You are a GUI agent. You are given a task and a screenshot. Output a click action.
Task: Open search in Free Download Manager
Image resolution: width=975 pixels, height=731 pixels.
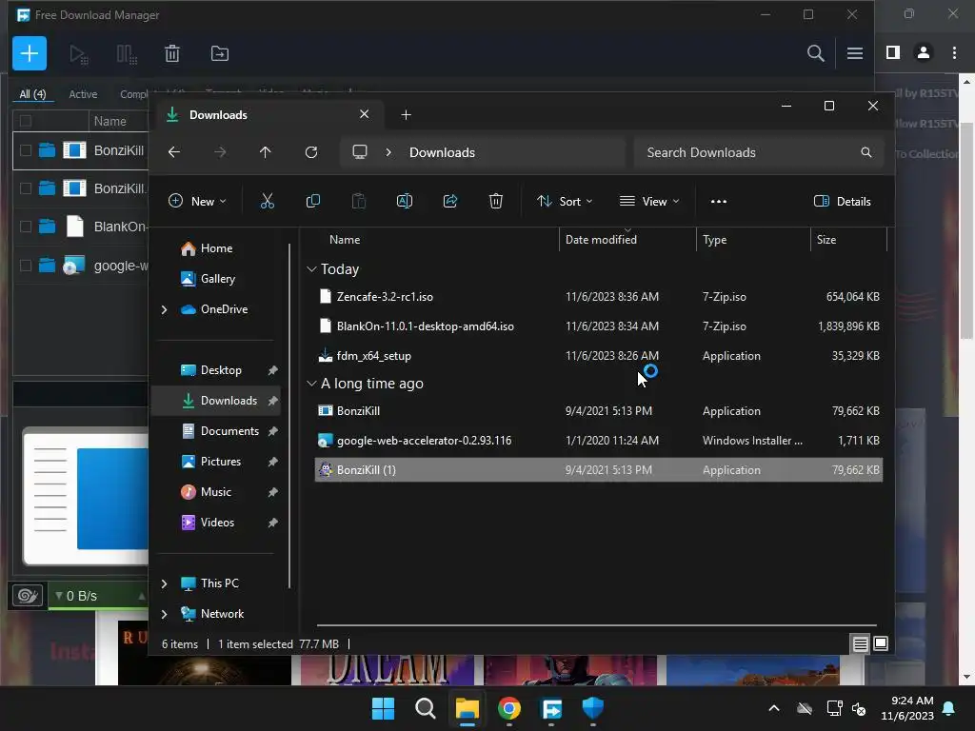click(x=815, y=53)
